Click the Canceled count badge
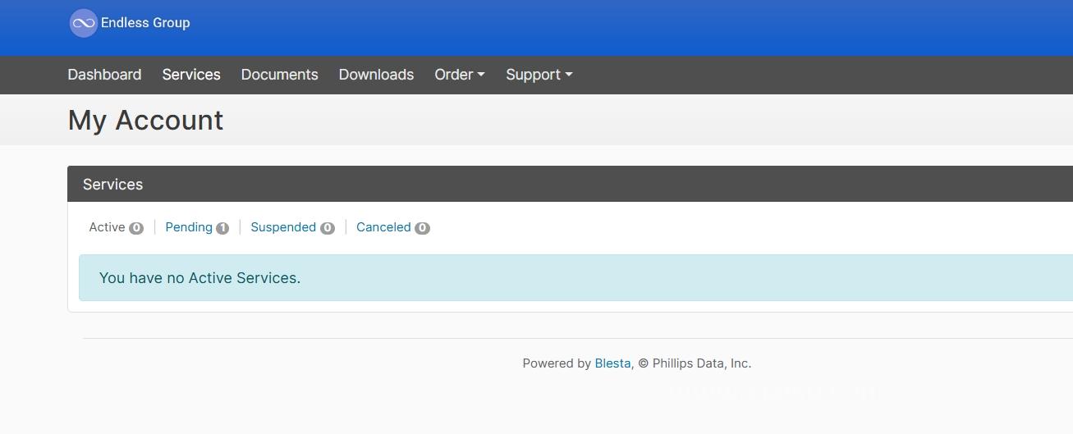The width and height of the screenshot is (1073, 434). click(422, 228)
